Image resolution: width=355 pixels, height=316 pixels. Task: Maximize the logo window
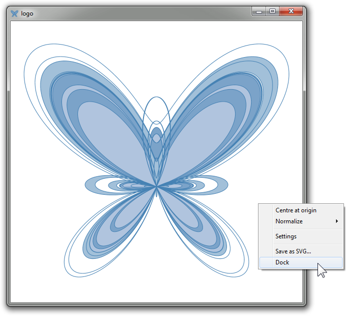pos(272,11)
